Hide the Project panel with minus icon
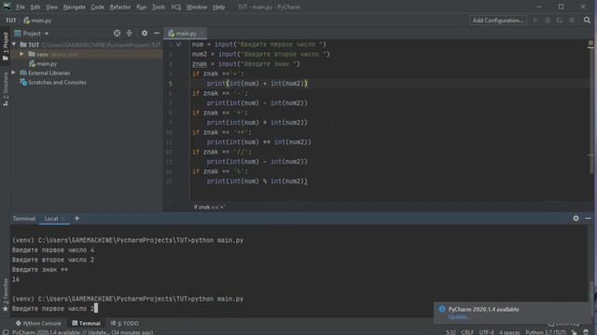The image size is (597, 335). [x=157, y=33]
